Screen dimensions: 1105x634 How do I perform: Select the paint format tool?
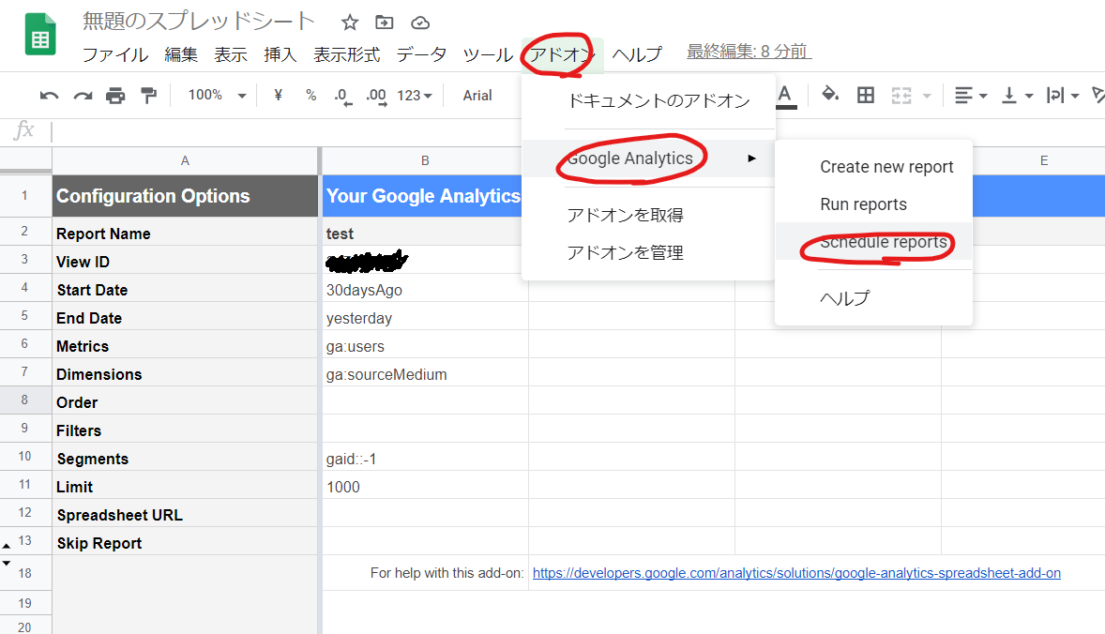point(149,96)
